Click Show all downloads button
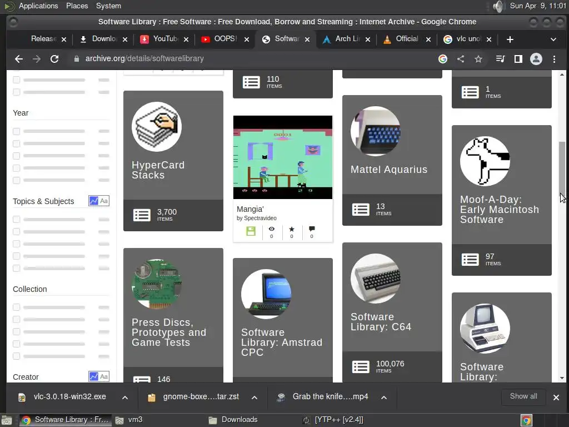 pyautogui.click(x=523, y=396)
